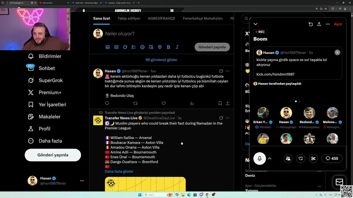
Task: Show 66 new posts
Action: point(162,60)
